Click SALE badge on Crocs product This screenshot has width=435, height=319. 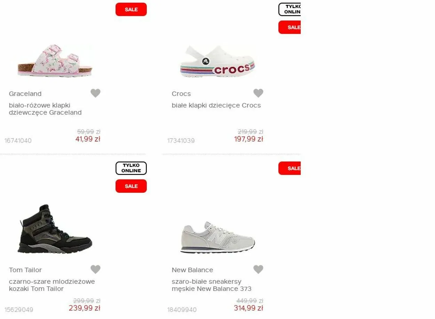pos(290,27)
